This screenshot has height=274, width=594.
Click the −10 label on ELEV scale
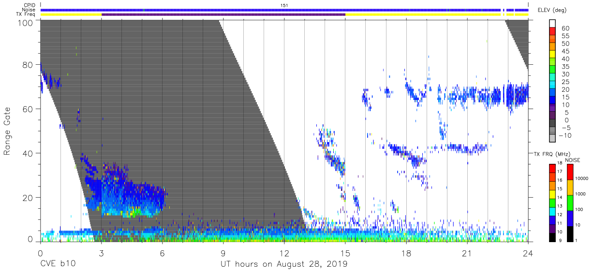pos(564,136)
